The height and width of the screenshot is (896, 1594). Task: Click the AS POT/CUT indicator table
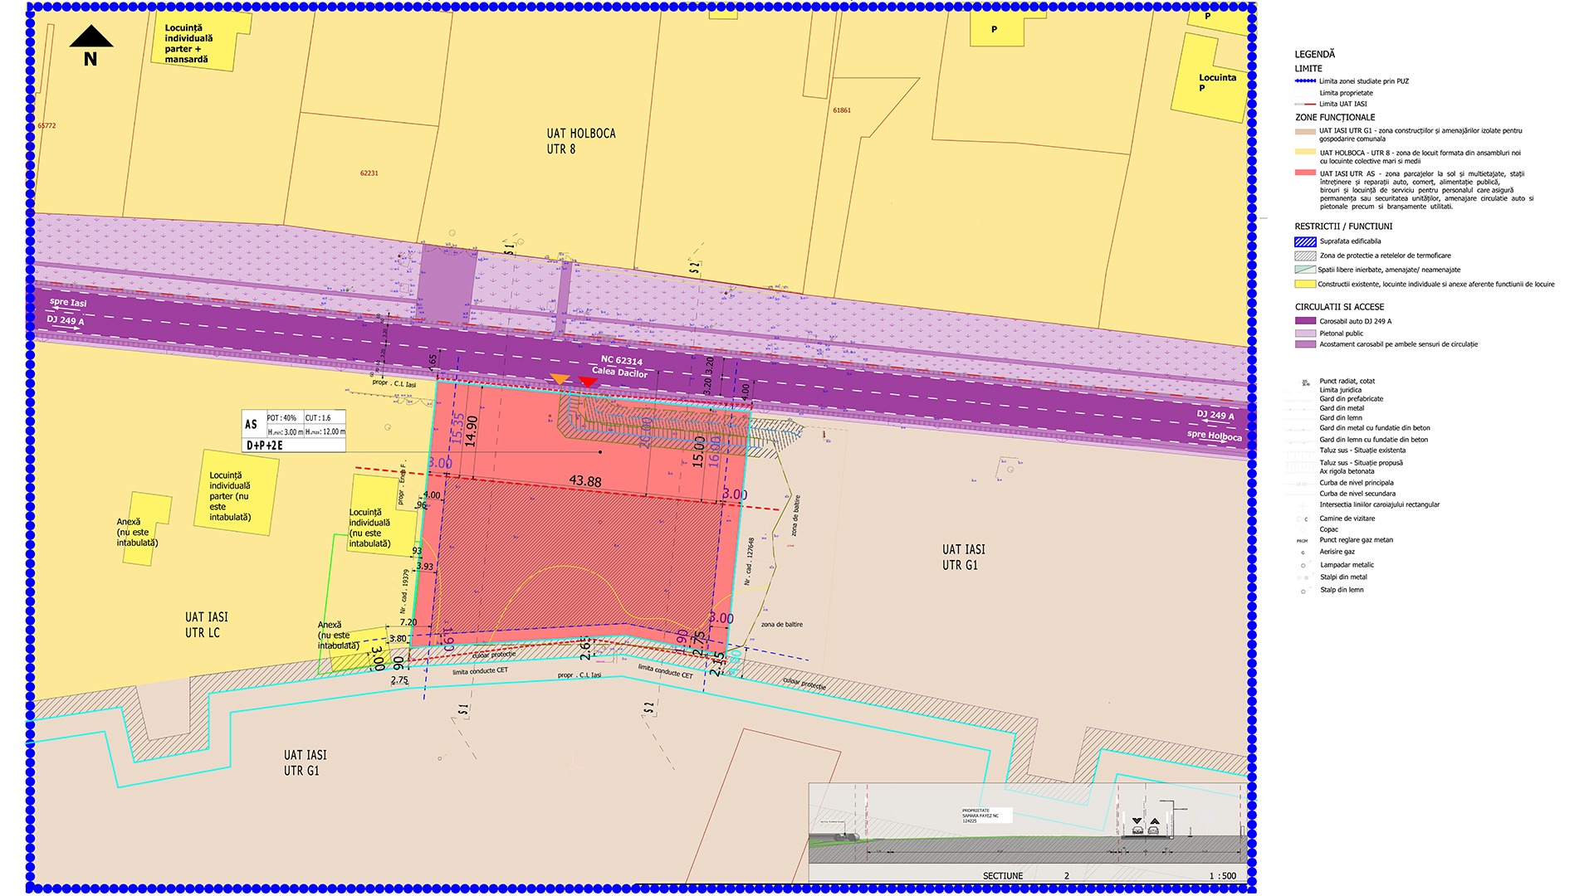point(294,431)
